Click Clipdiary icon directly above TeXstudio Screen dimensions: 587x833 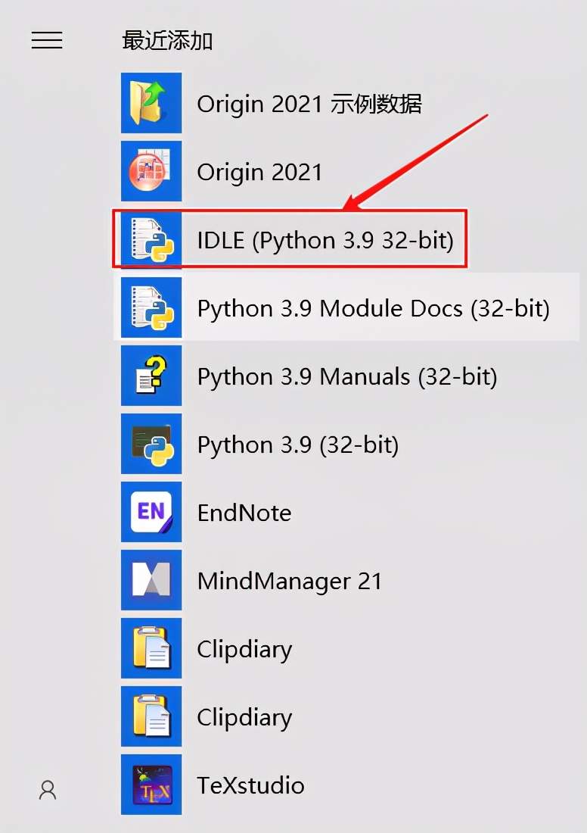click(x=151, y=716)
